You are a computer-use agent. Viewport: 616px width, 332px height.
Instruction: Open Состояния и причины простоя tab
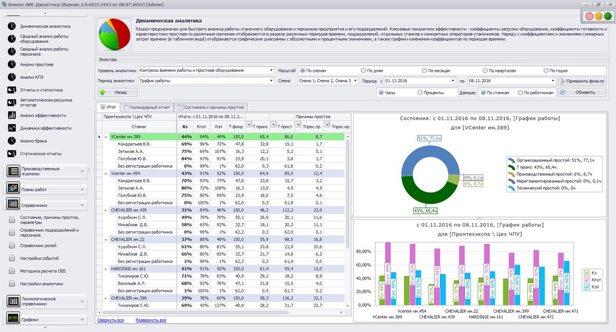coord(211,107)
